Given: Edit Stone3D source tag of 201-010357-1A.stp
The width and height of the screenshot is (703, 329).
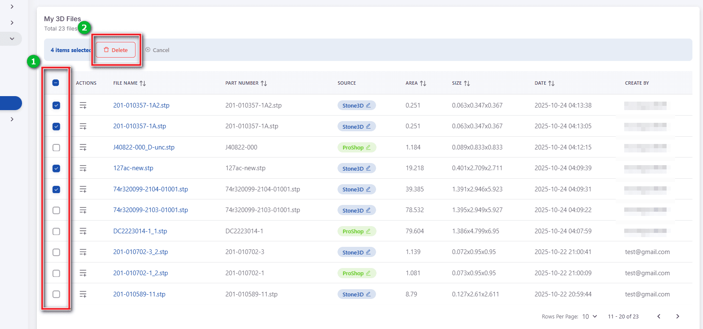Looking at the screenshot, I should point(368,126).
